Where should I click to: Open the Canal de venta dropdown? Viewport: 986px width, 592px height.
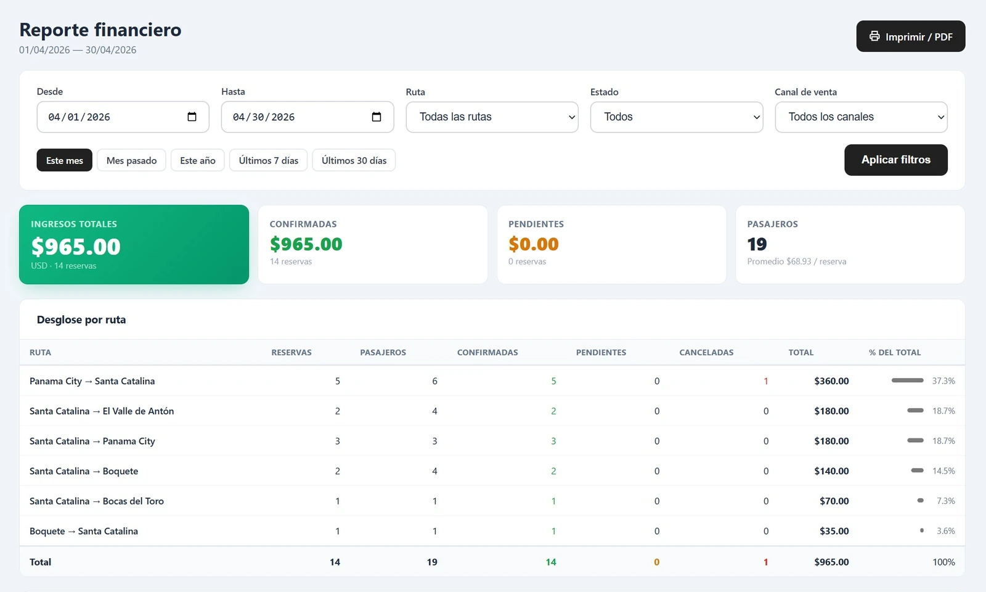coord(861,117)
